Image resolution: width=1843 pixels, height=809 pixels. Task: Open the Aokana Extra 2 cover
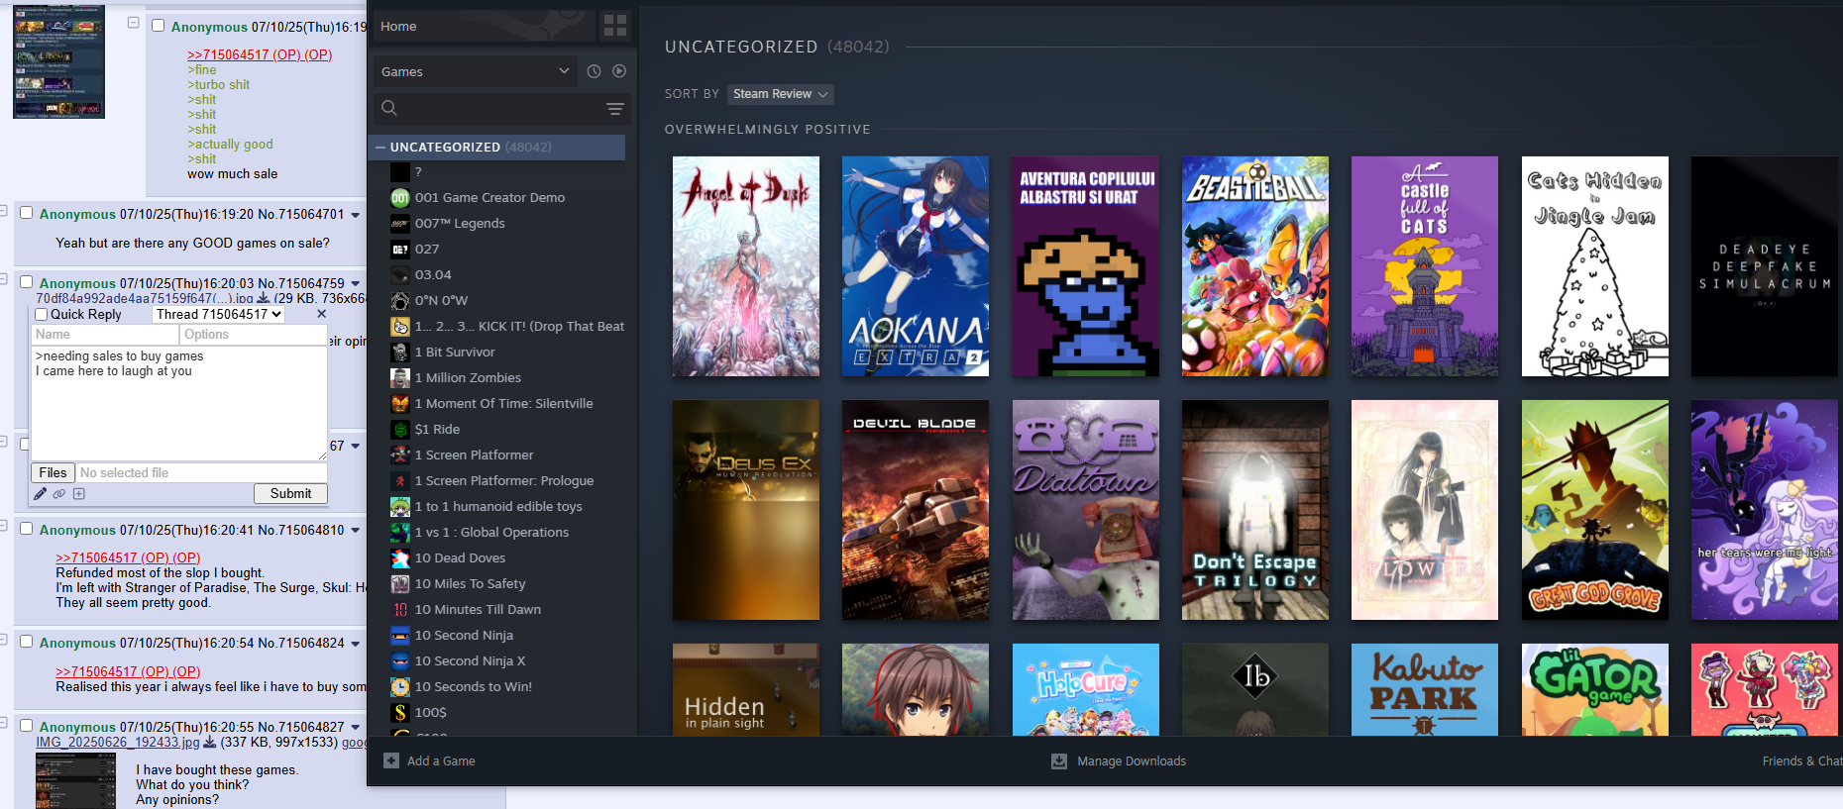[916, 266]
